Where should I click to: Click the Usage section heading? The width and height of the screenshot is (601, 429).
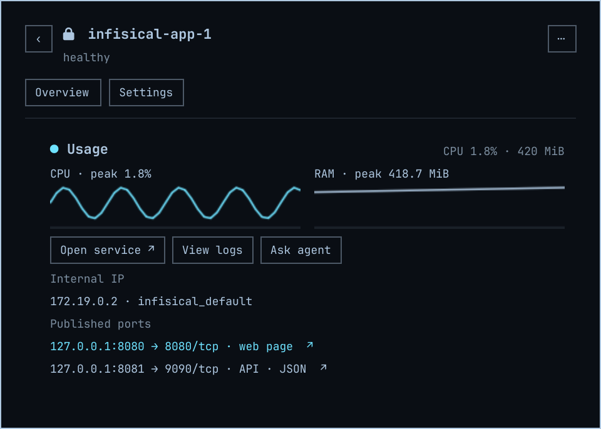tap(88, 149)
